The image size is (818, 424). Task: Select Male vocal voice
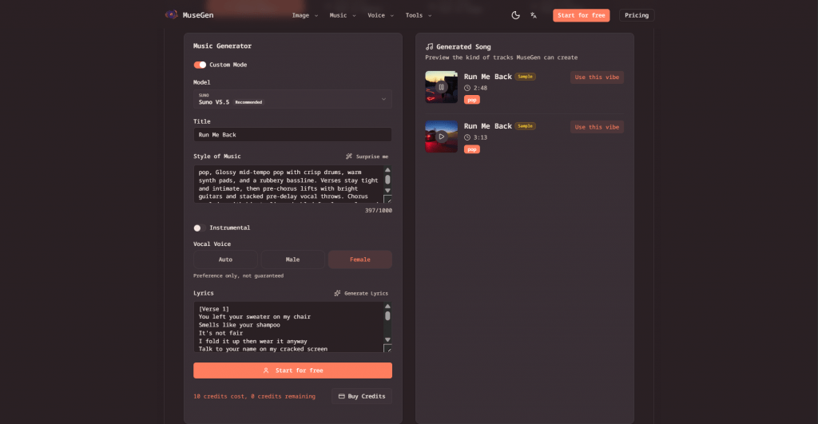tap(292, 260)
